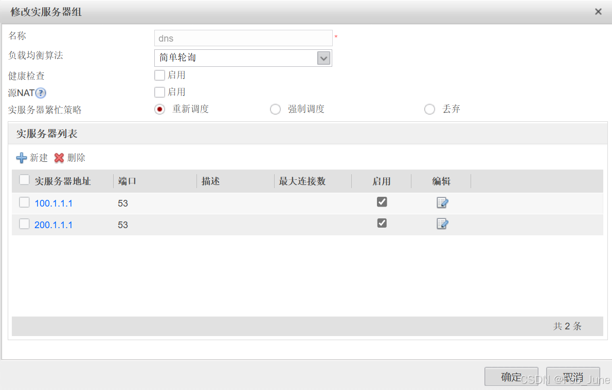The image size is (612, 390).
Task: Click the 源NAT help question mark icon
Action: [41, 93]
